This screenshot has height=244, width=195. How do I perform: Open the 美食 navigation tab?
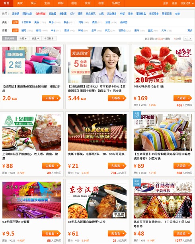[x=20, y=3]
